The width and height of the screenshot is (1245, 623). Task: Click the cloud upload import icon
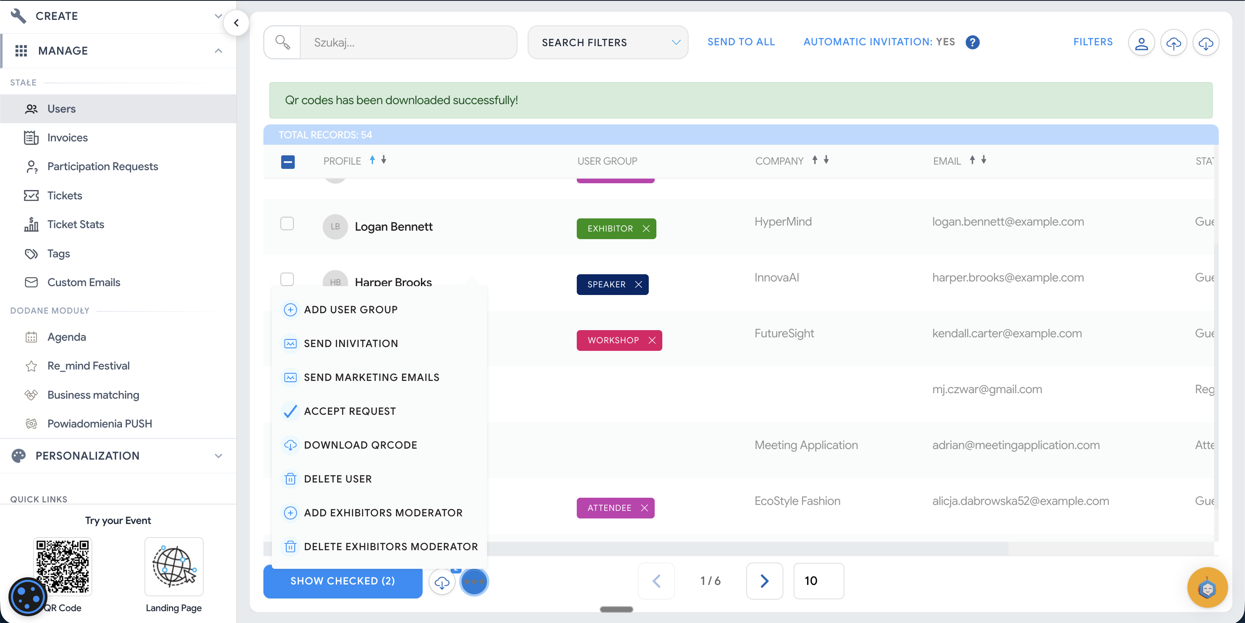[1173, 43]
